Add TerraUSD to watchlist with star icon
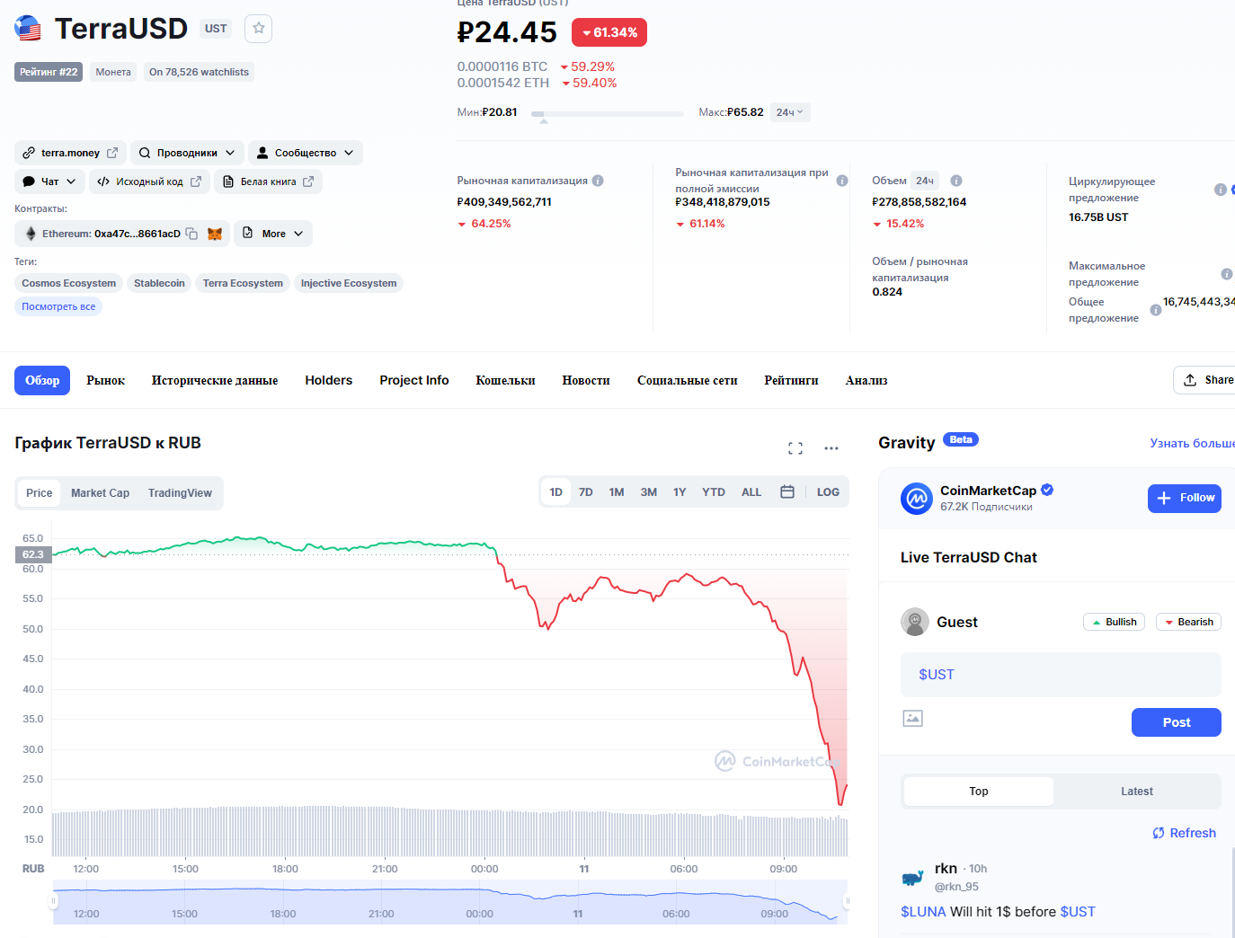The image size is (1235, 938). [259, 29]
